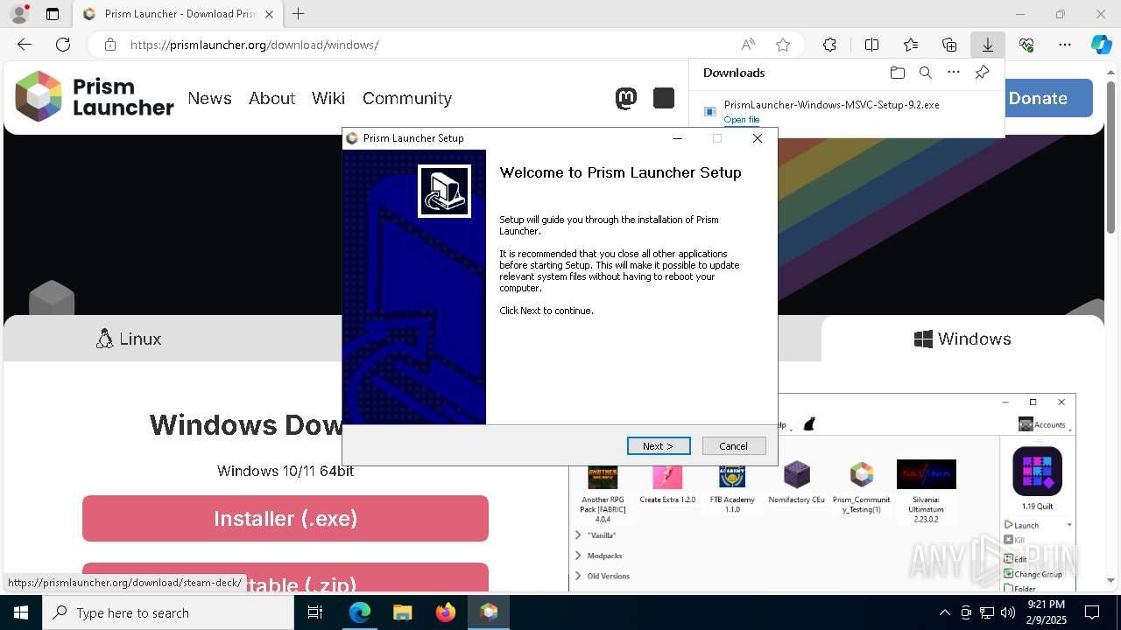Viewport: 1121px width, 630px height.
Task: Open the News page
Action: click(210, 98)
